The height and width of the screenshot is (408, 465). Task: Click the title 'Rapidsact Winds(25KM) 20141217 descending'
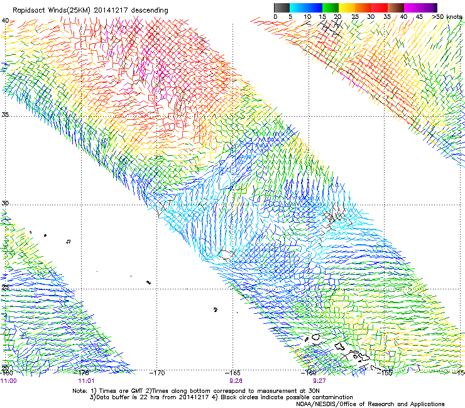90,11
